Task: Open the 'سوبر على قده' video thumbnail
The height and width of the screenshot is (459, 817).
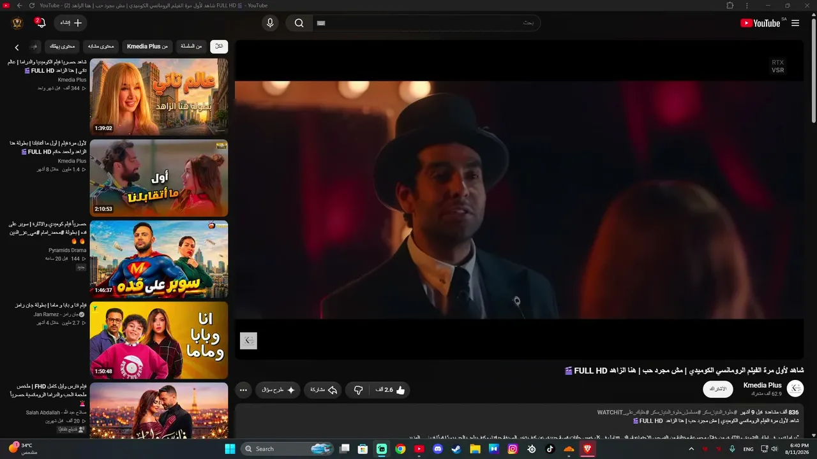Action: tap(159, 259)
